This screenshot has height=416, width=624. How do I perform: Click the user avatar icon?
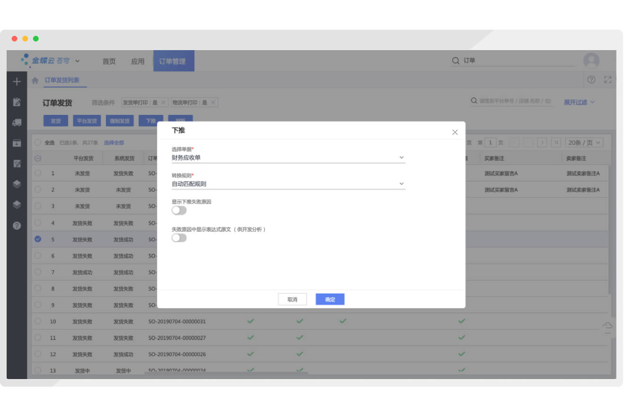point(591,61)
